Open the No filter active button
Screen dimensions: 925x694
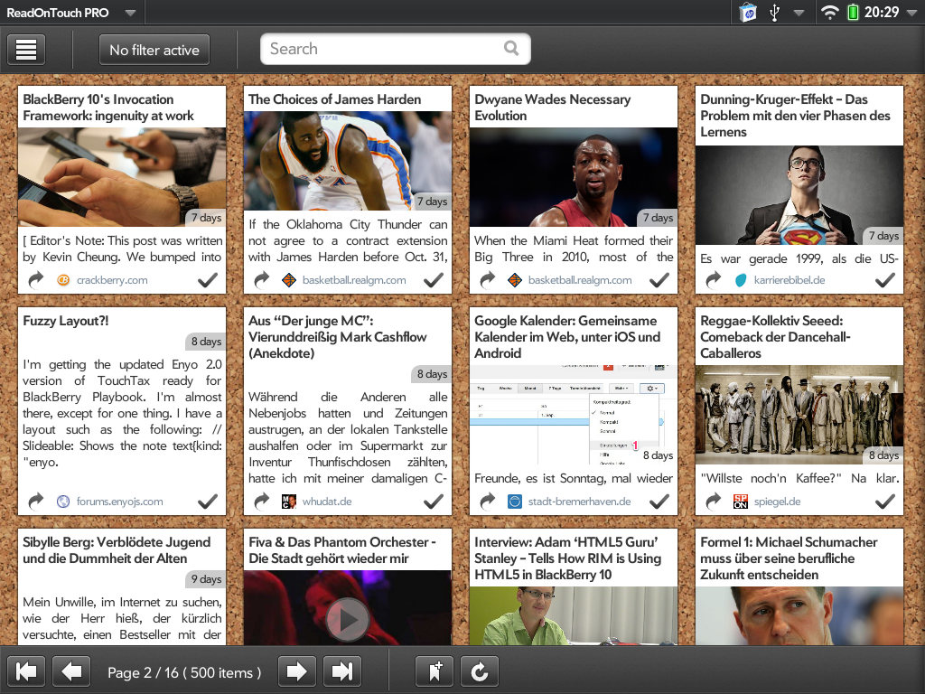pos(154,50)
